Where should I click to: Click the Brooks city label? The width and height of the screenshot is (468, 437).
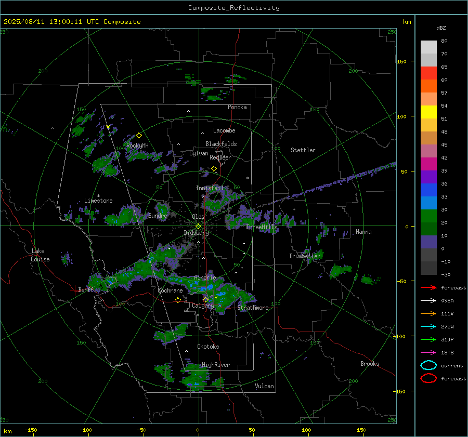click(370, 364)
